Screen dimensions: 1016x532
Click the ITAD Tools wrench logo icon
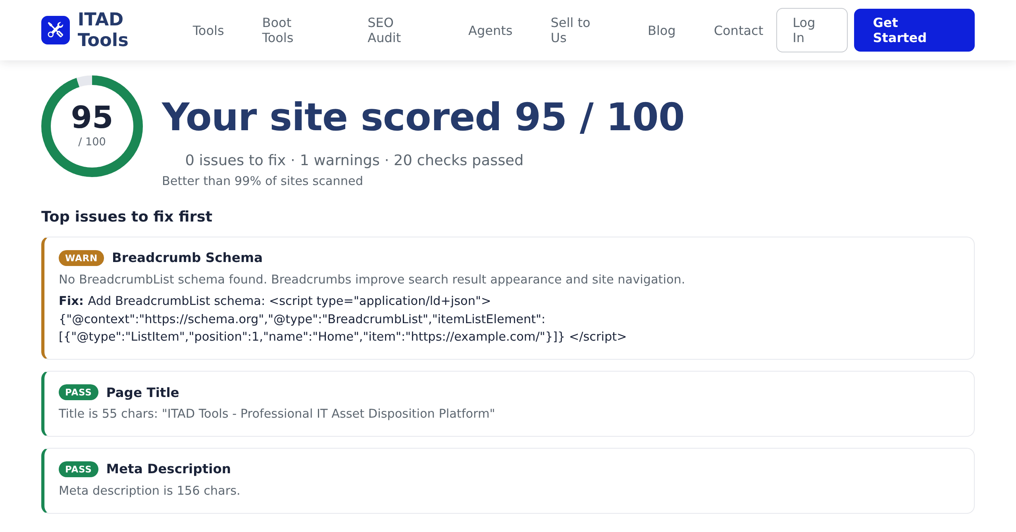(56, 30)
